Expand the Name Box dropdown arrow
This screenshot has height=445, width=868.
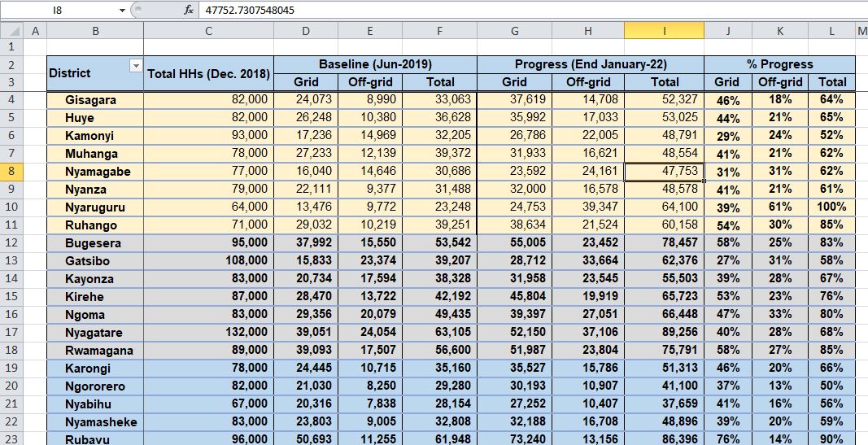point(122,11)
